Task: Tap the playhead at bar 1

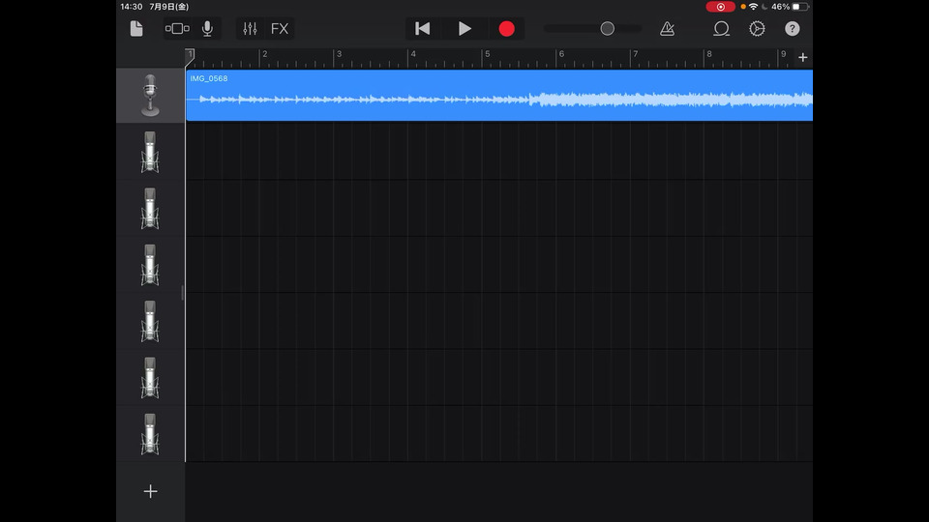Action: (190, 56)
